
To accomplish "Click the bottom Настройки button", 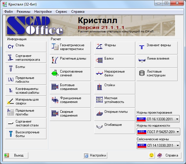I will [95, 155].
